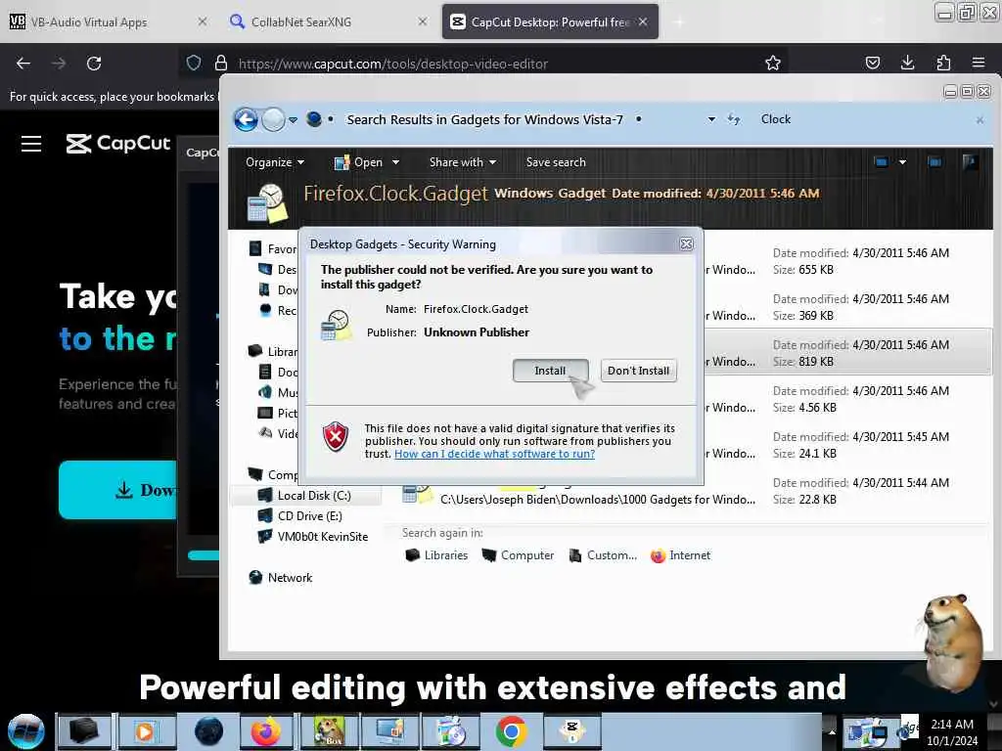Click the Clock search field
The image size is (1002, 751).
(x=863, y=119)
